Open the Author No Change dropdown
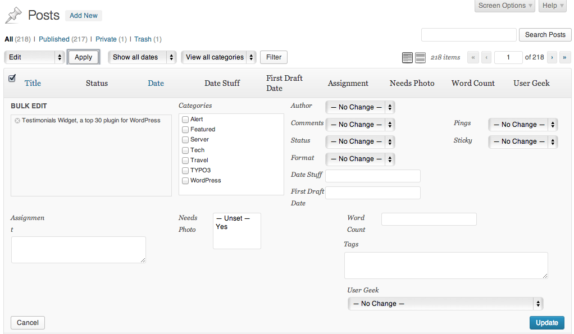Image resolution: width=574 pixels, height=334 pixels. click(x=360, y=107)
